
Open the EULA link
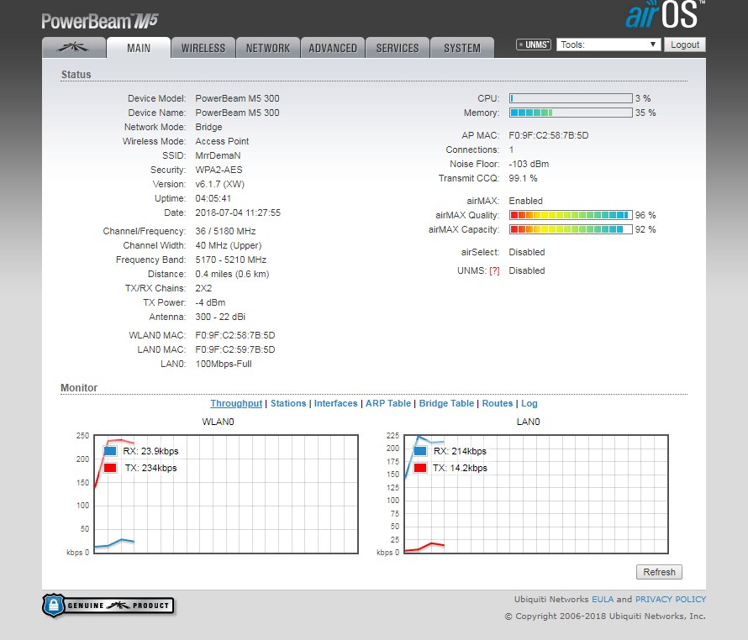[x=603, y=599]
